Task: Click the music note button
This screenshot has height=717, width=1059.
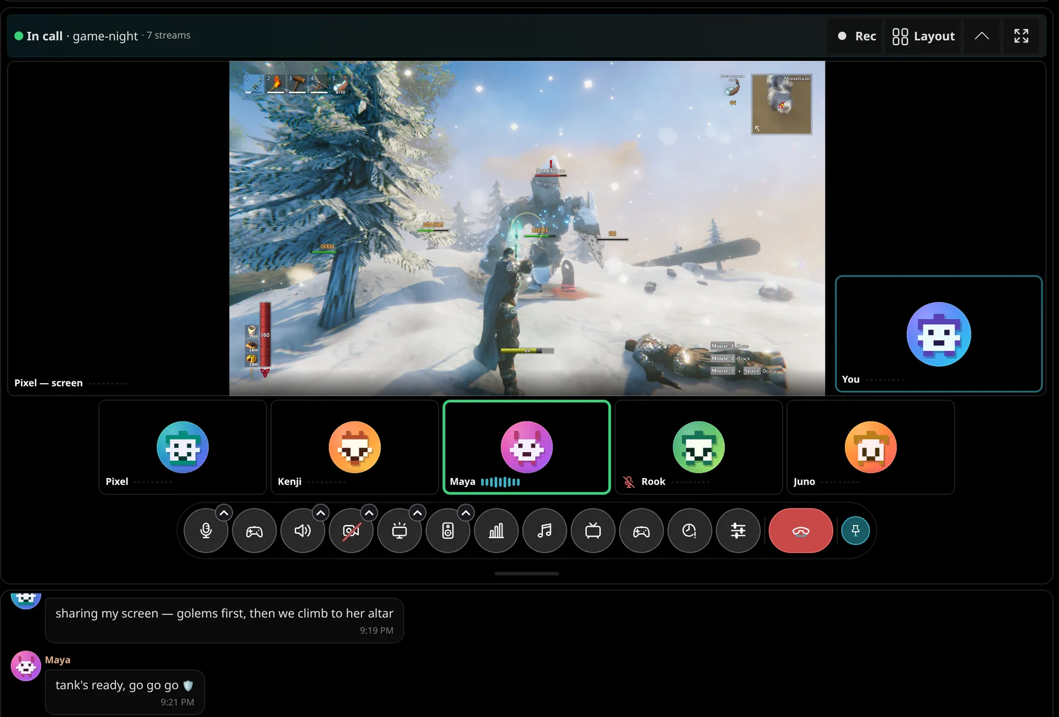Action: pyautogui.click(x=544, y=531)
